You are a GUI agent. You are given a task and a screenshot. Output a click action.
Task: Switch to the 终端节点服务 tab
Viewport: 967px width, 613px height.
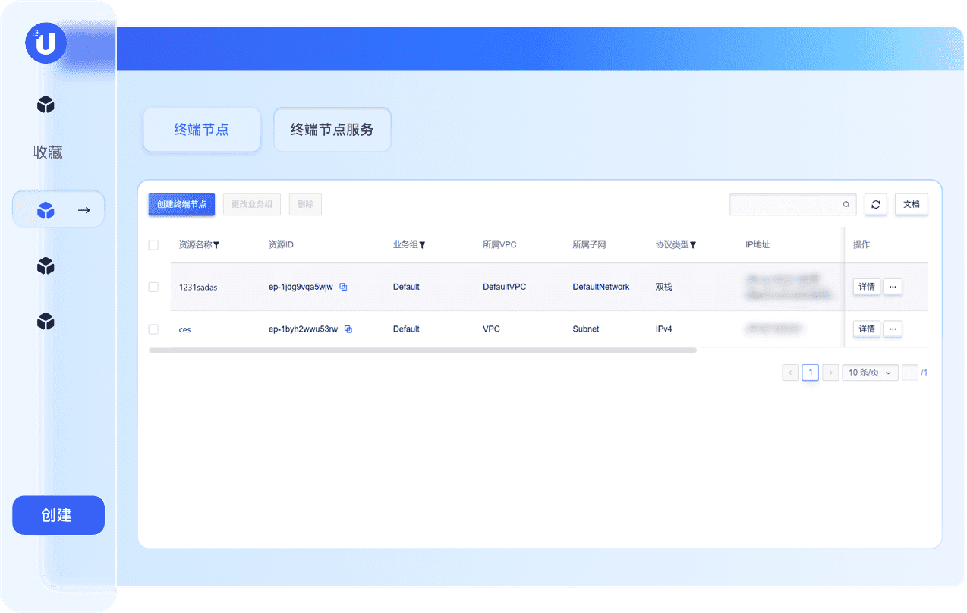click(x=332, y=130)
